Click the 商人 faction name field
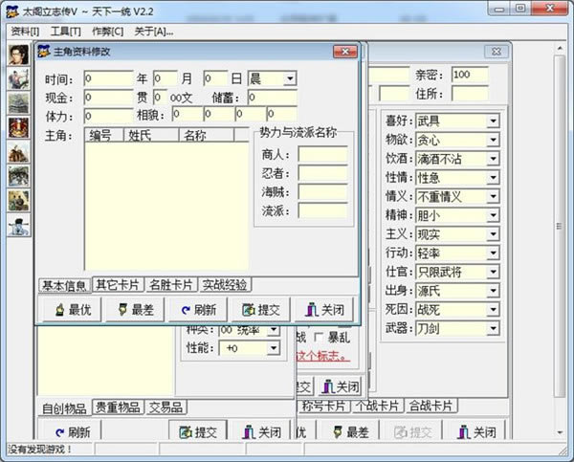This screenshot has height=462, width=574. pos(322,154)
